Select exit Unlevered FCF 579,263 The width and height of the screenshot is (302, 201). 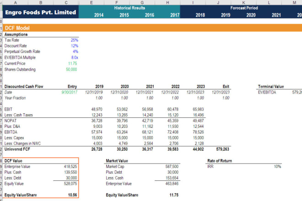[222, 149]
